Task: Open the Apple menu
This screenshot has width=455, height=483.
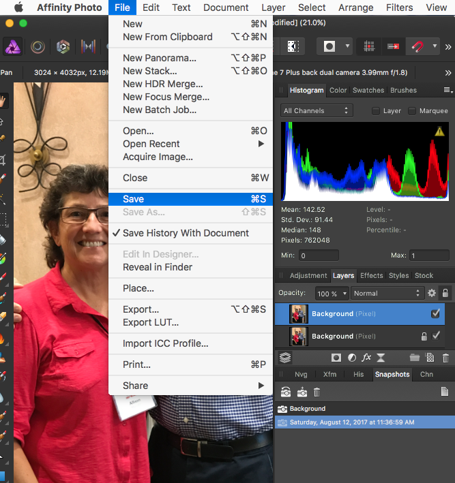Action: click(x=18, y=7)
